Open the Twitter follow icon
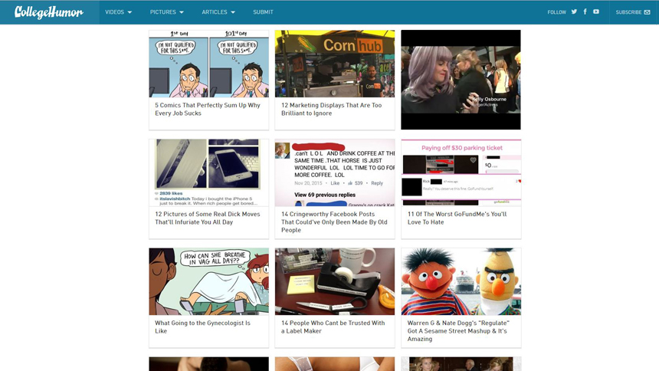659x371 pixels. [x=574, y=12]
